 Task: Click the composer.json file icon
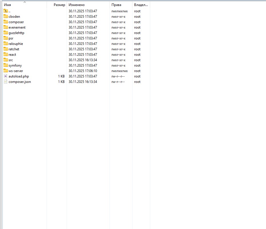6,82
